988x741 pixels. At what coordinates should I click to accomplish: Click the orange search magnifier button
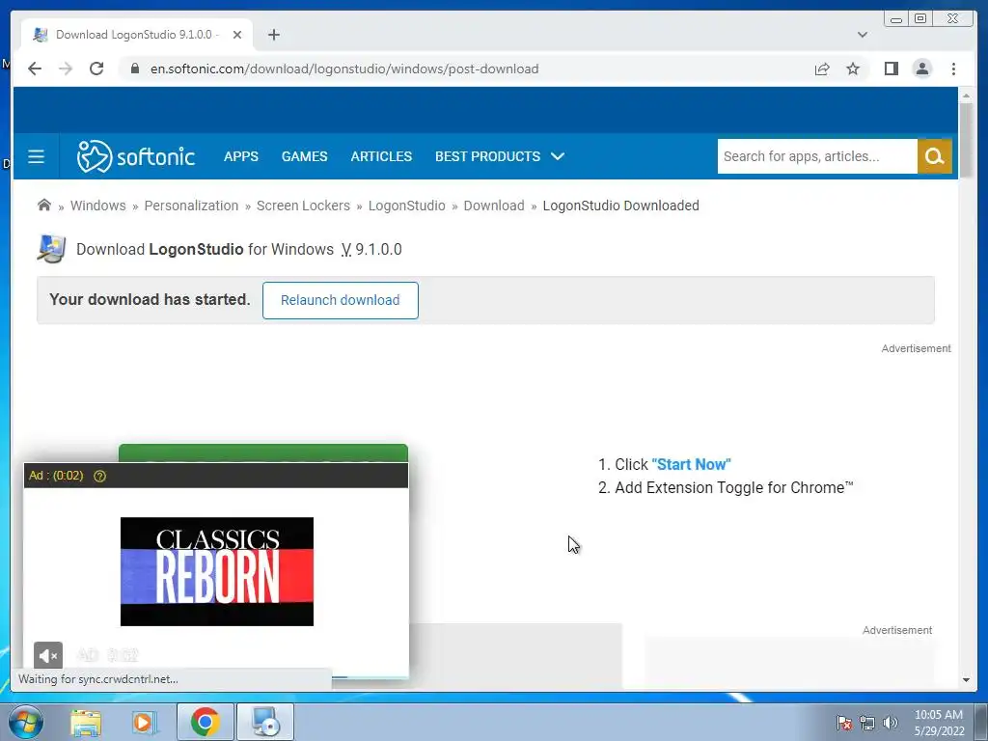click(934, 156)
